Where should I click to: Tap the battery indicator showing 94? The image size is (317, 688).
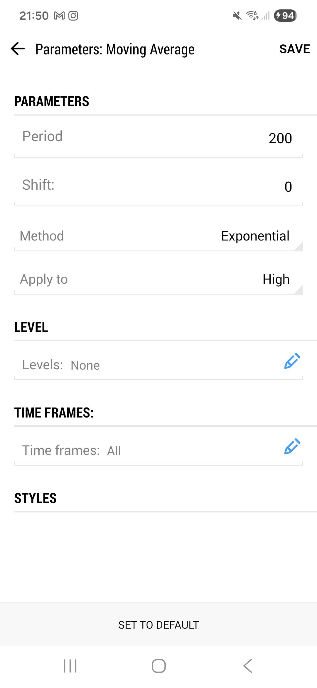coord(285,16)
